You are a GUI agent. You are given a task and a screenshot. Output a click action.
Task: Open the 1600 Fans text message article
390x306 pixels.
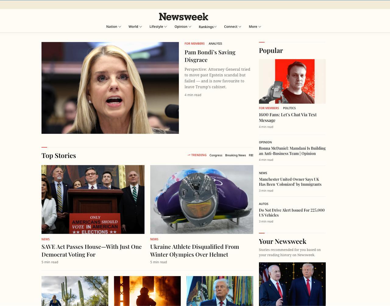[288, 117]
